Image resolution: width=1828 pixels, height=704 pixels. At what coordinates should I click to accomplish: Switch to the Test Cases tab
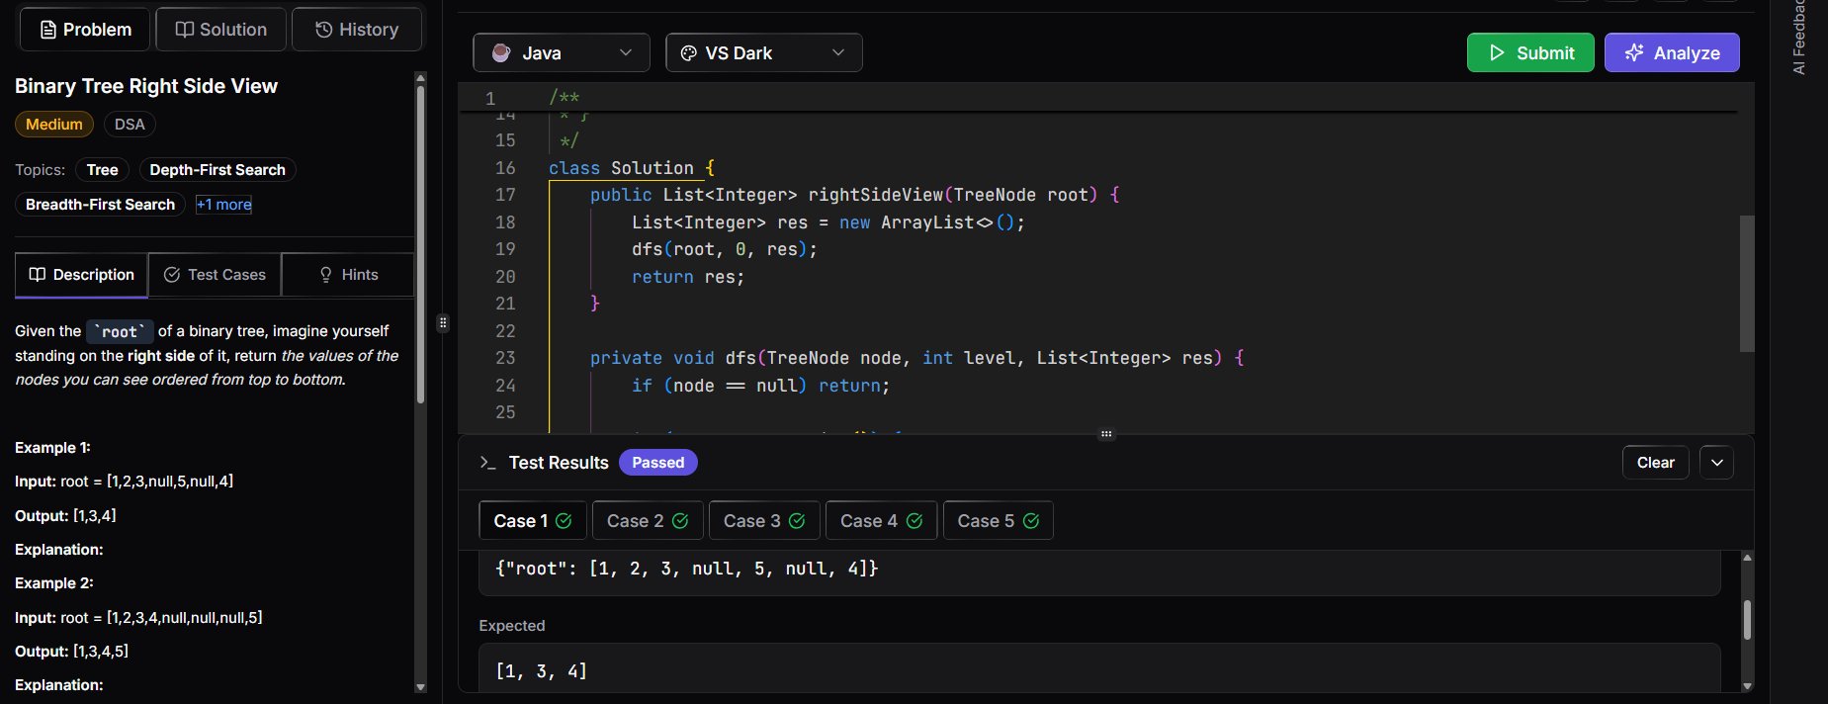[215, 275]
